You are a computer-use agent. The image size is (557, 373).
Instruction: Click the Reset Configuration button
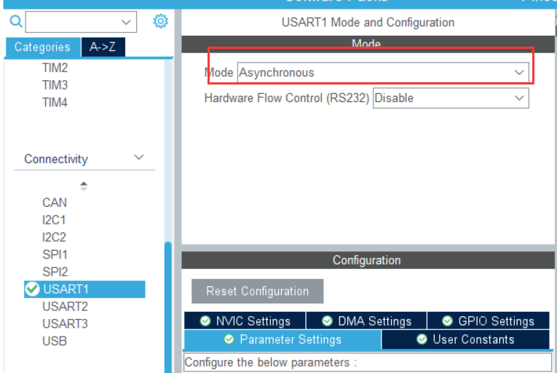tap(258, 291)
